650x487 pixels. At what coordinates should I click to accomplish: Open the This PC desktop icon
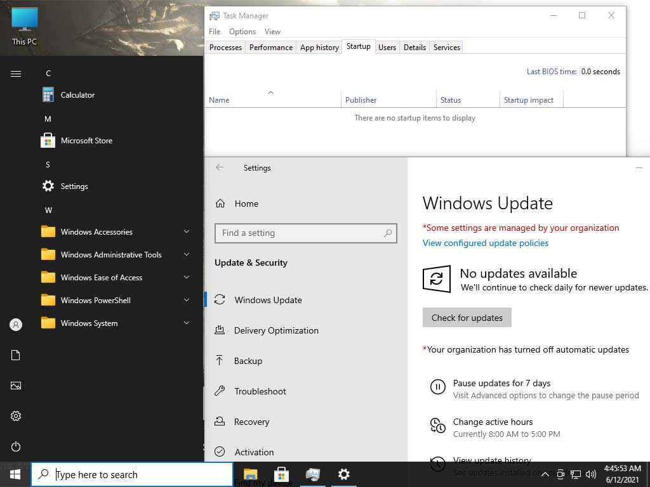pos(25,27)
